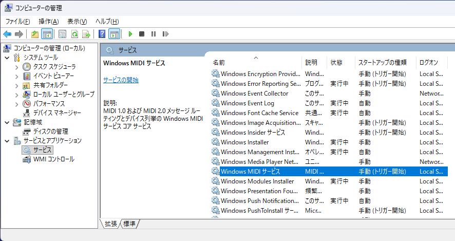Click the blue Help question mark icon
455x241 pixels.
[102, 34]
